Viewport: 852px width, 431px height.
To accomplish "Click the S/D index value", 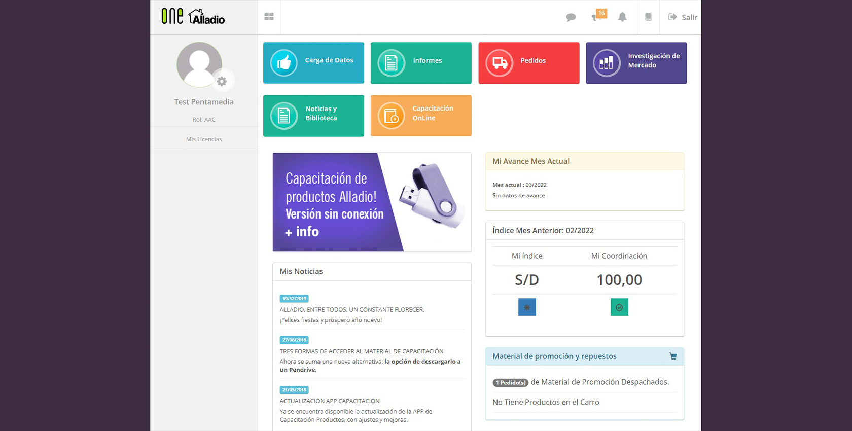I will [x=527, y=280].
